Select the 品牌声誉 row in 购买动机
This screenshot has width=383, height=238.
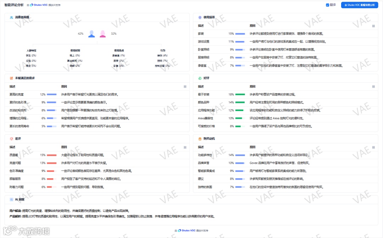[x=285, y=163]
